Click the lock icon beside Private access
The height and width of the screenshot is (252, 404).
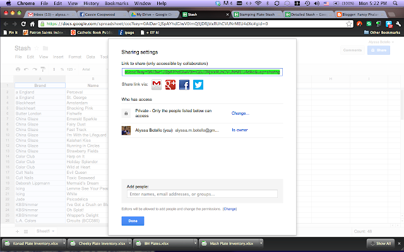pyautogui.click(x=126, y=113)
